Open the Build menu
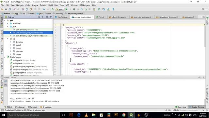 click(50, 5)
